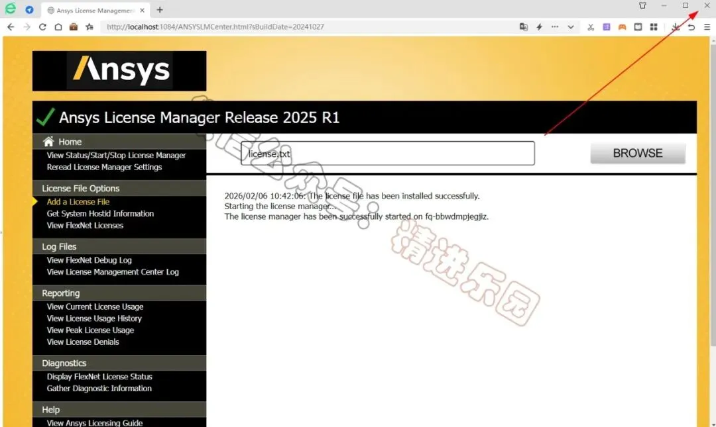Viewport: 716px width, 427px height.
Task: Click the browser forward arrow
Action: coord(27,27)
